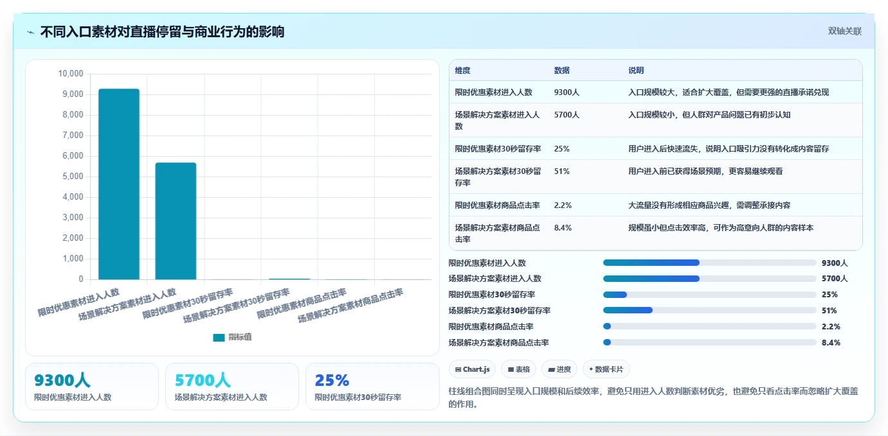Click table row label 限时优惠素材商品点击率
This screenshot has width=888, height=436.
[498, 205]
